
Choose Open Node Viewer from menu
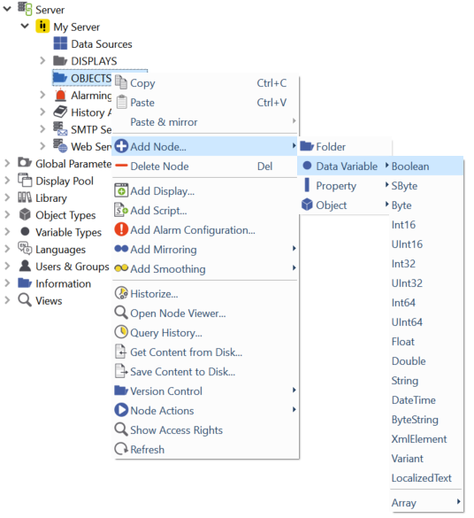tap(205, 313)
